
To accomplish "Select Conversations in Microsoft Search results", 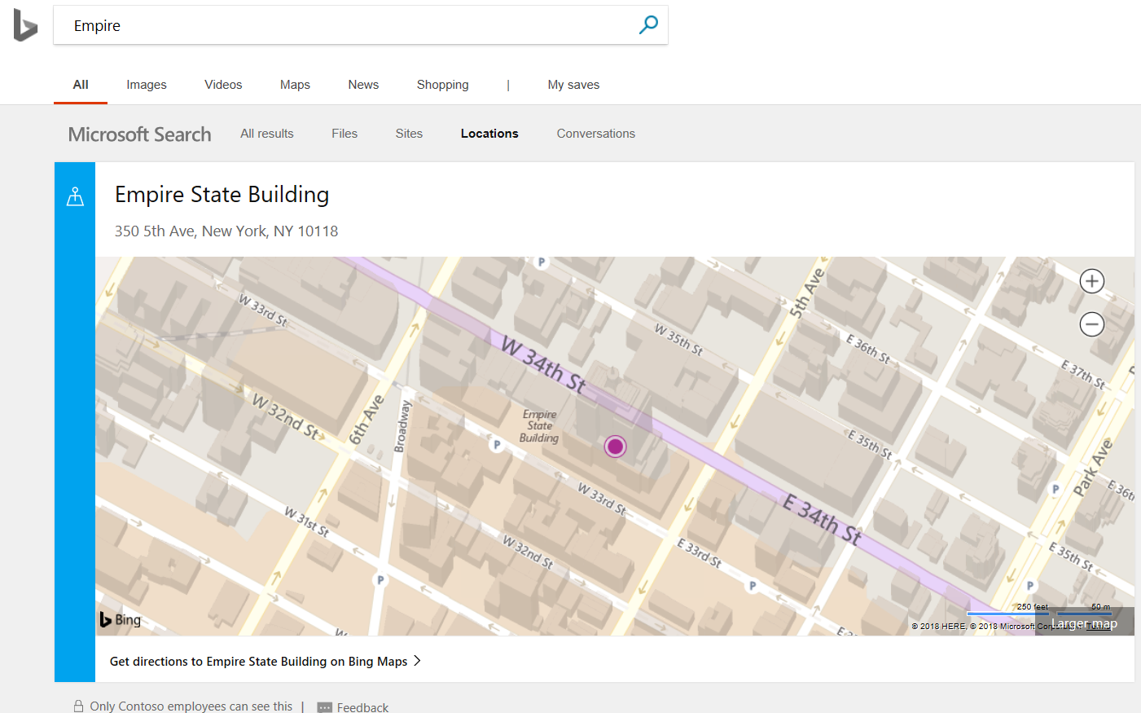I will (x=595, y=133).
